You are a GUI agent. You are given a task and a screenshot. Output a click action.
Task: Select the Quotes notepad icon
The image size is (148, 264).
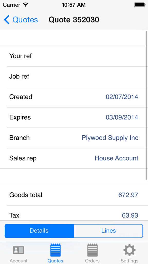(x=55, y=250)
